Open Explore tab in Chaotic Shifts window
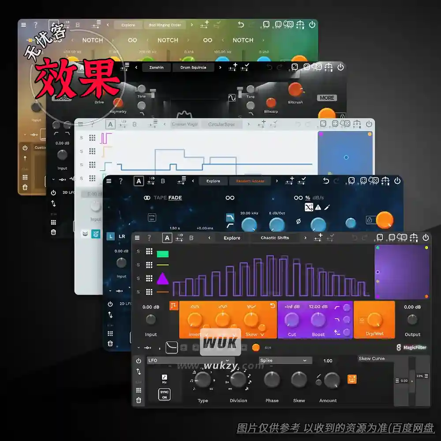Viewport: 441px width, 441px height. [232, 238]
